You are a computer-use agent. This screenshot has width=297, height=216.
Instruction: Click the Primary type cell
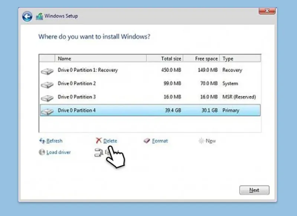231,110
